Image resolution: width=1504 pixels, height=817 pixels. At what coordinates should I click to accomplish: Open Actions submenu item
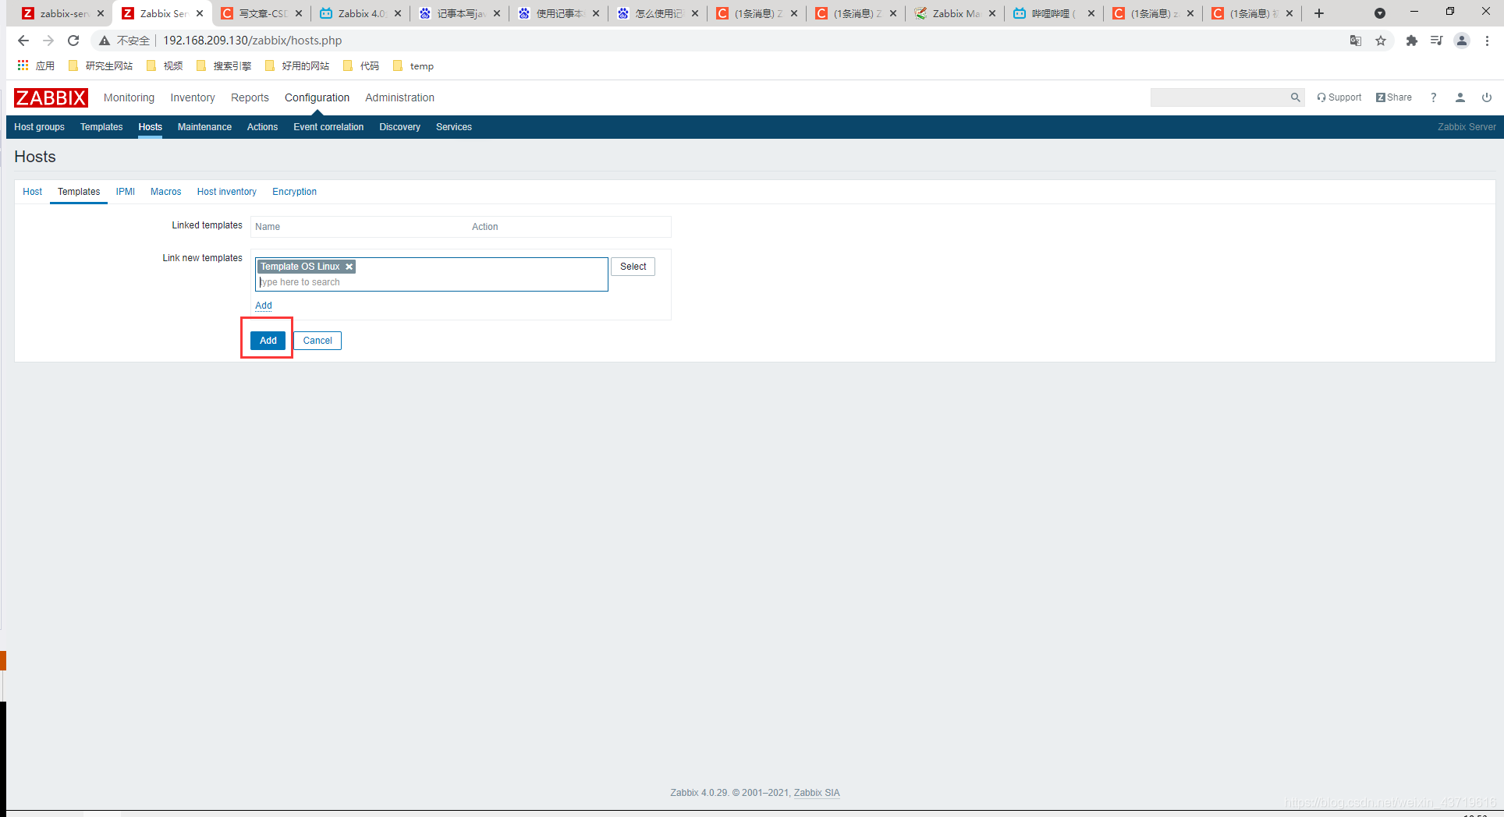[x=262, y=127]
